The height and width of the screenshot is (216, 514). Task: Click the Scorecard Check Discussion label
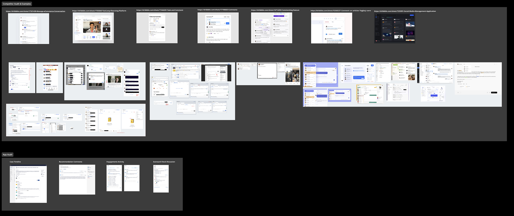[164, 162]
